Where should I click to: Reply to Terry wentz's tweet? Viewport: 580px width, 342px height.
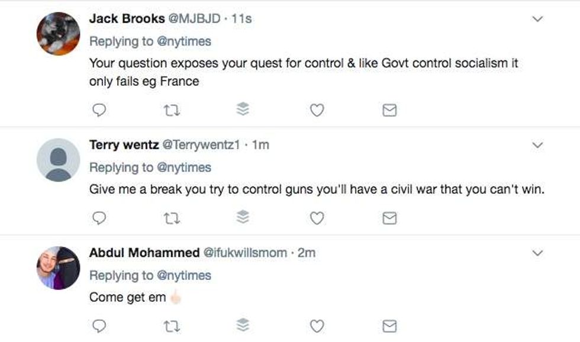point(100,218)
